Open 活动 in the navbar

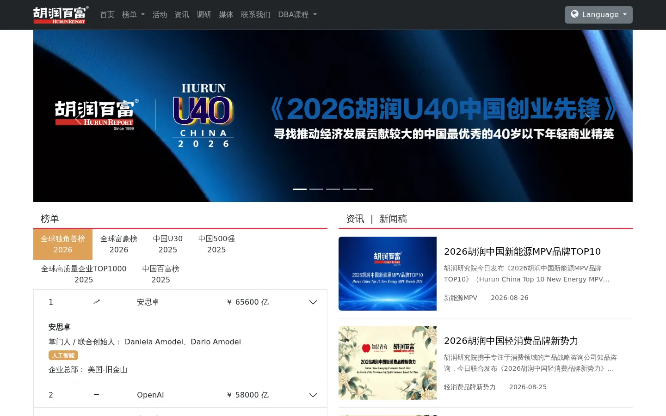(160, 15)
